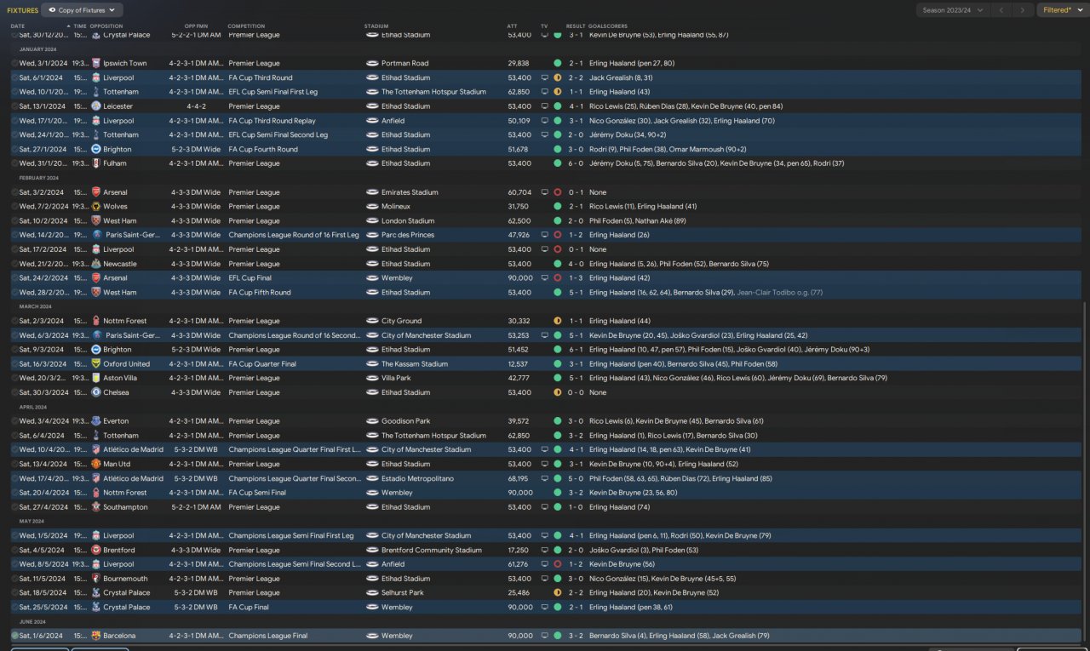Sort by the Stadium column header
Screen dimensions: 1090x651
[375, 26]
